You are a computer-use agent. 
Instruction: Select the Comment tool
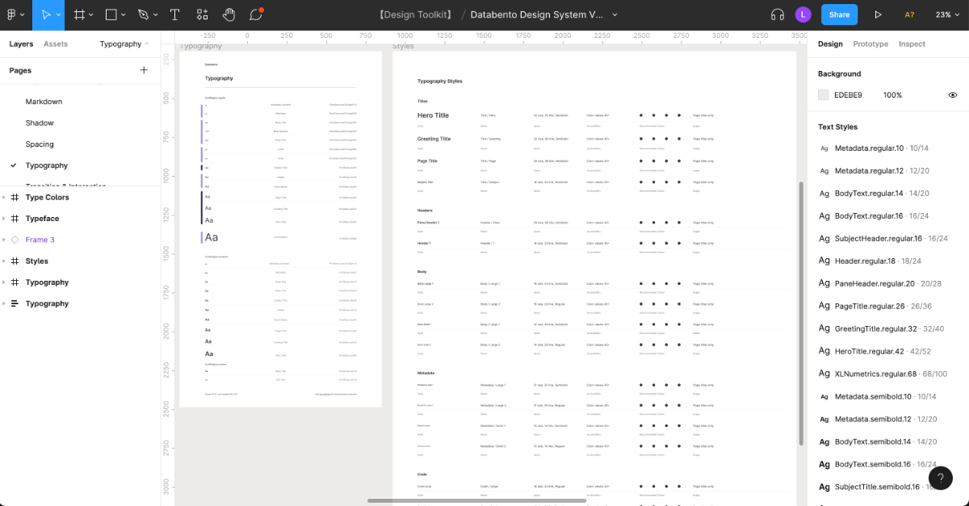(x=256, y=15)
